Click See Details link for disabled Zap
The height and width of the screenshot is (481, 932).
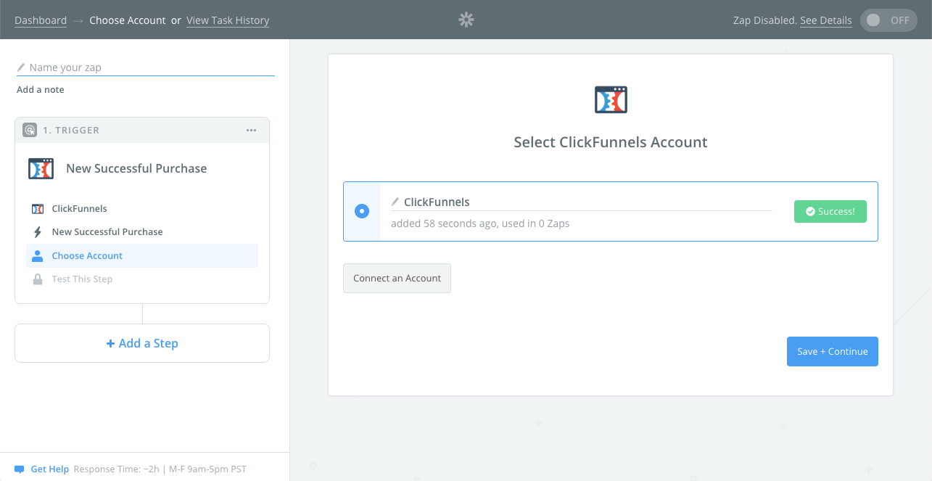(x=826, y=20)
